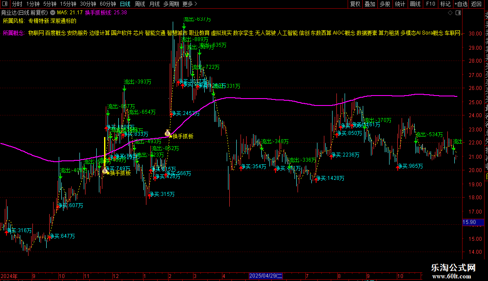Click the 净买:2236万 marker label
The height and width of the screenshot is (281, 488).
(x=345, y=155)
